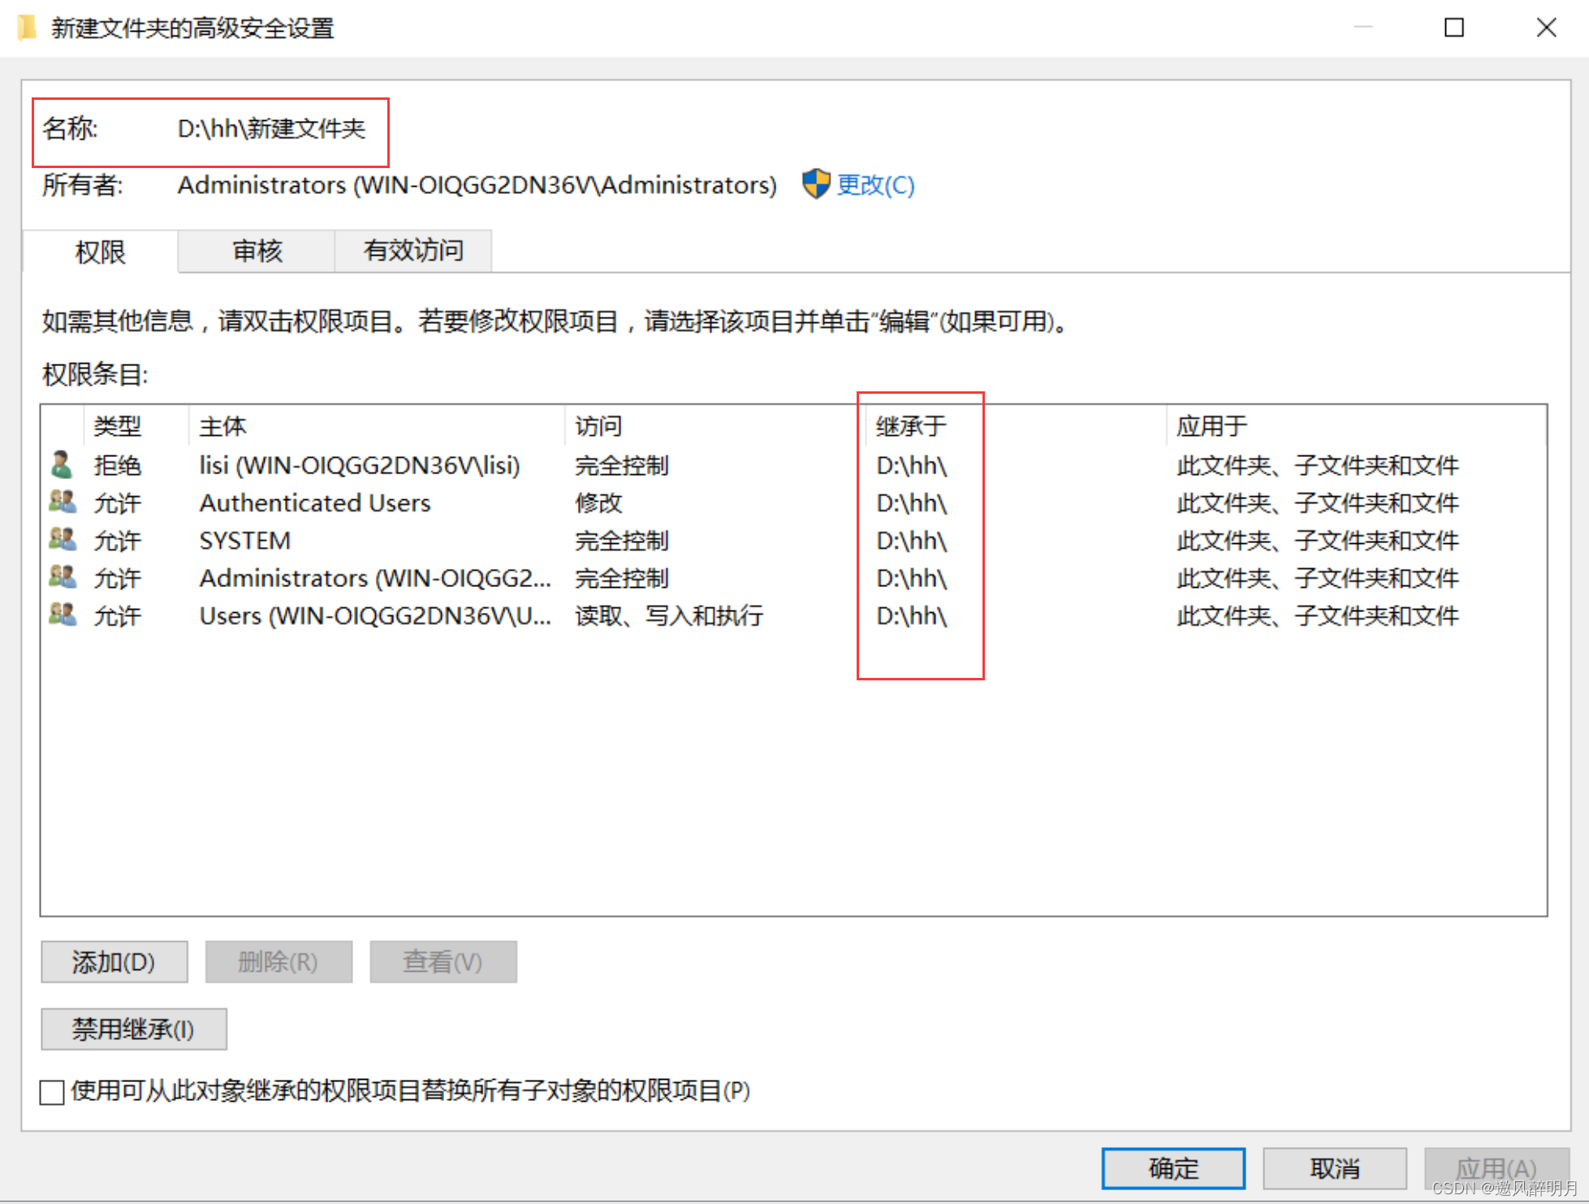Click the shield icon next to 更改(C)
The height and width of the screenshot is (1204, 1589).
815,185
